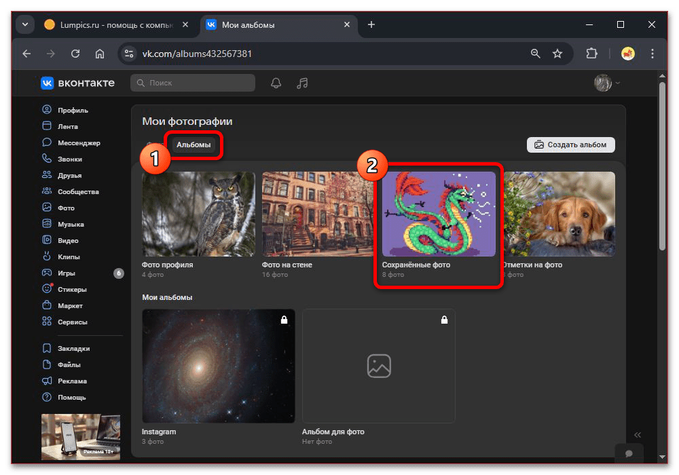This screenshot has height=475, width=679.
Task: Switch to the Lumpics.ru browser tab
Action: (112, 25)
